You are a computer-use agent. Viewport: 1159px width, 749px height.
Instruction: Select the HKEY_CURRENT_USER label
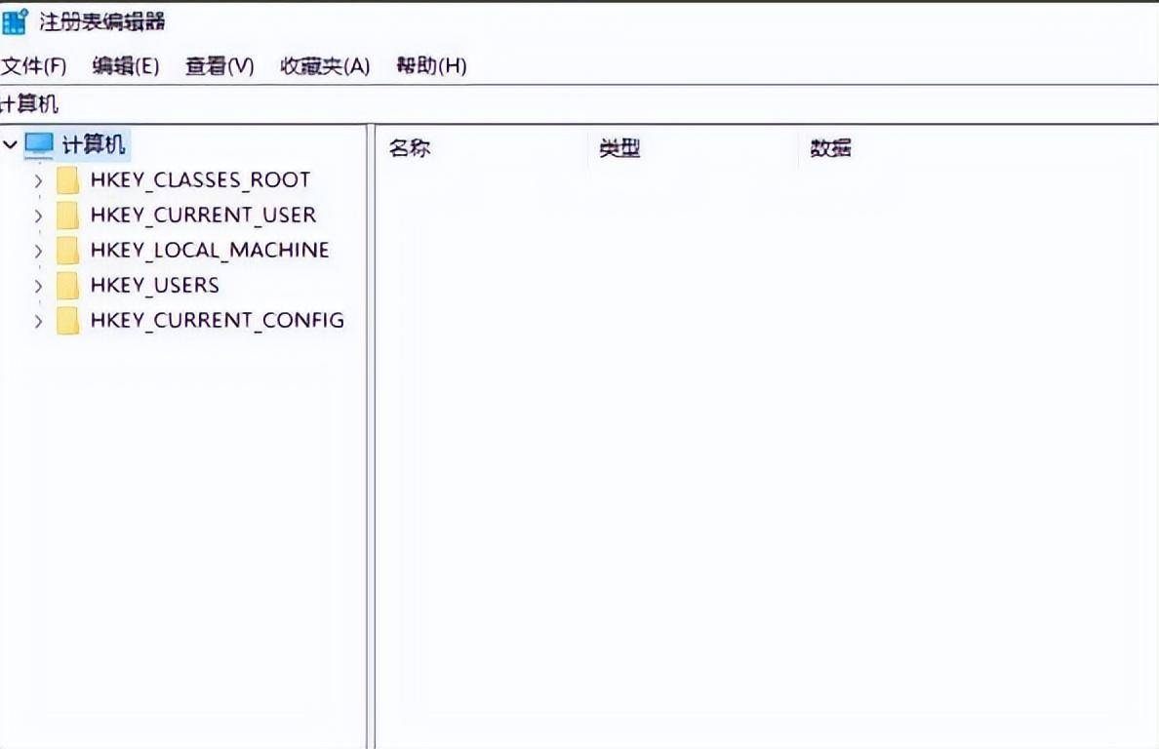(x=203, y=216)
